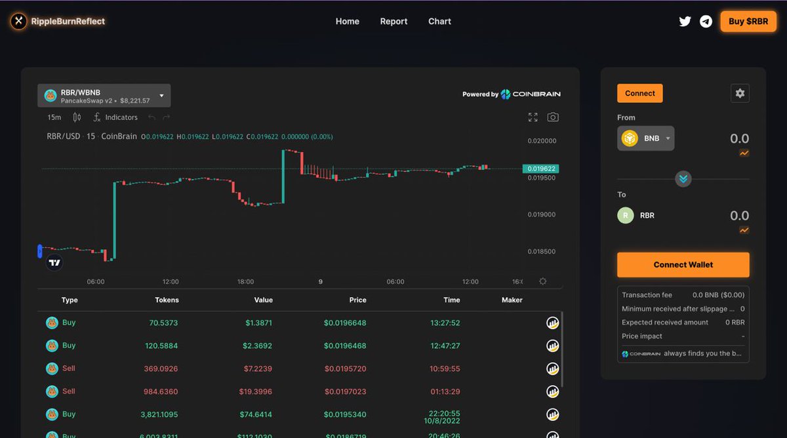
Task: Click the TradingView logo on the chart
Action: pos(54,262)
